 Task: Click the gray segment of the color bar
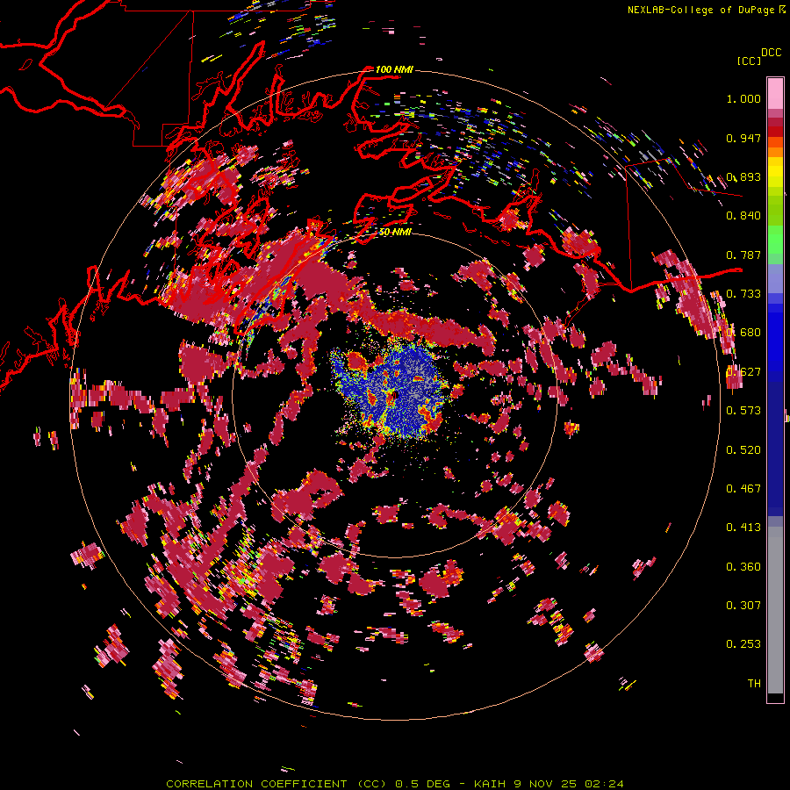[775, 610]
